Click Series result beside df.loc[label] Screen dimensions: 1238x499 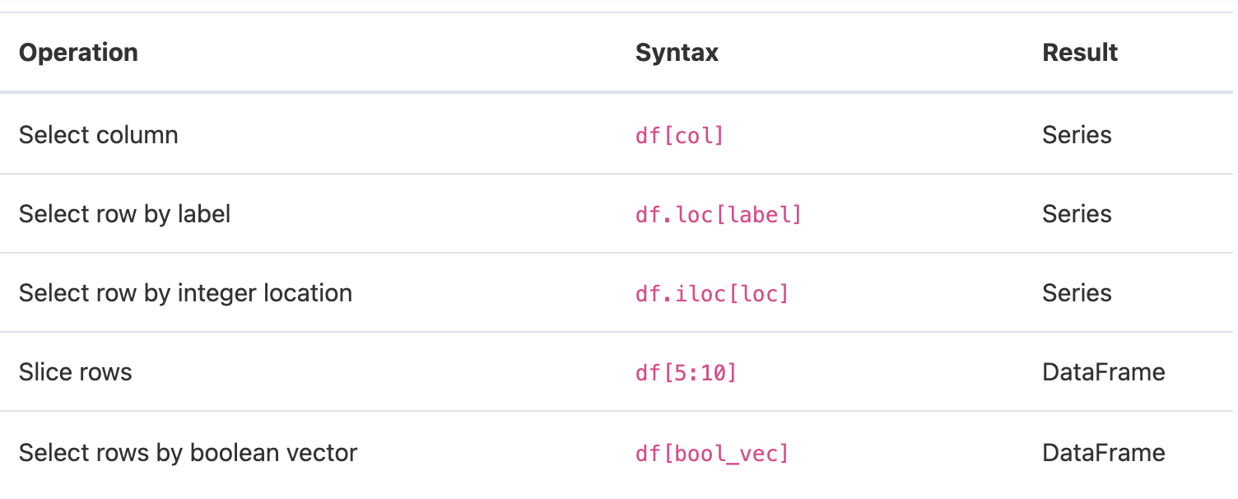pyautogui.click(x=1077, y=214)
